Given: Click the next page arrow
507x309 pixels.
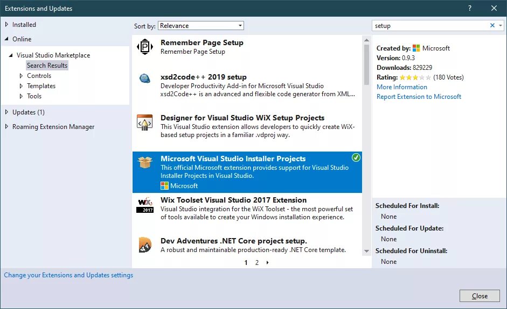Looking at the screenshot, I should (x=267, y=263).
